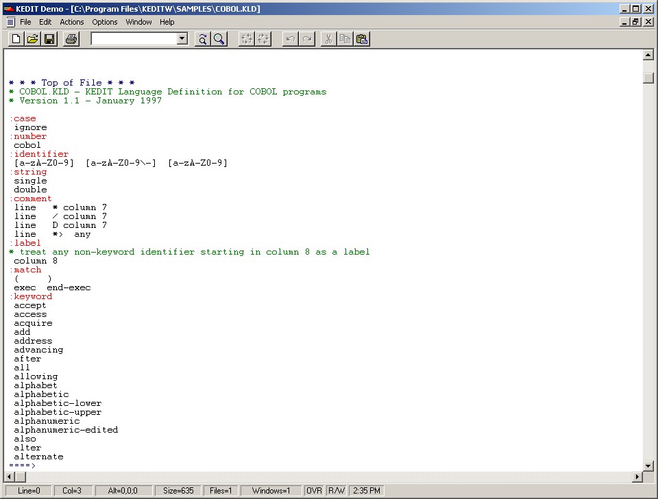Click the second arrow-box toolbar icon
The width and height of the screenshot is (658, 499).
pos(263,40)
